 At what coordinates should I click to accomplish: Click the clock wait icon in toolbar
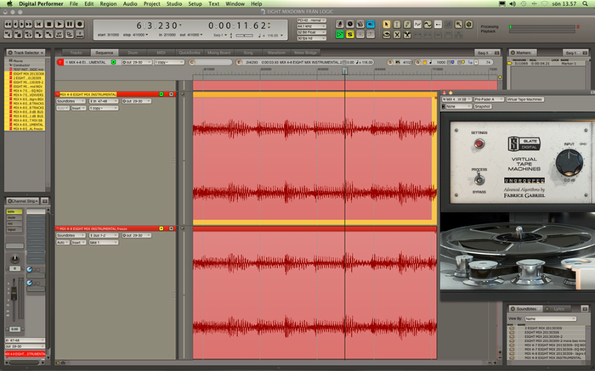[x=350, y=25]
